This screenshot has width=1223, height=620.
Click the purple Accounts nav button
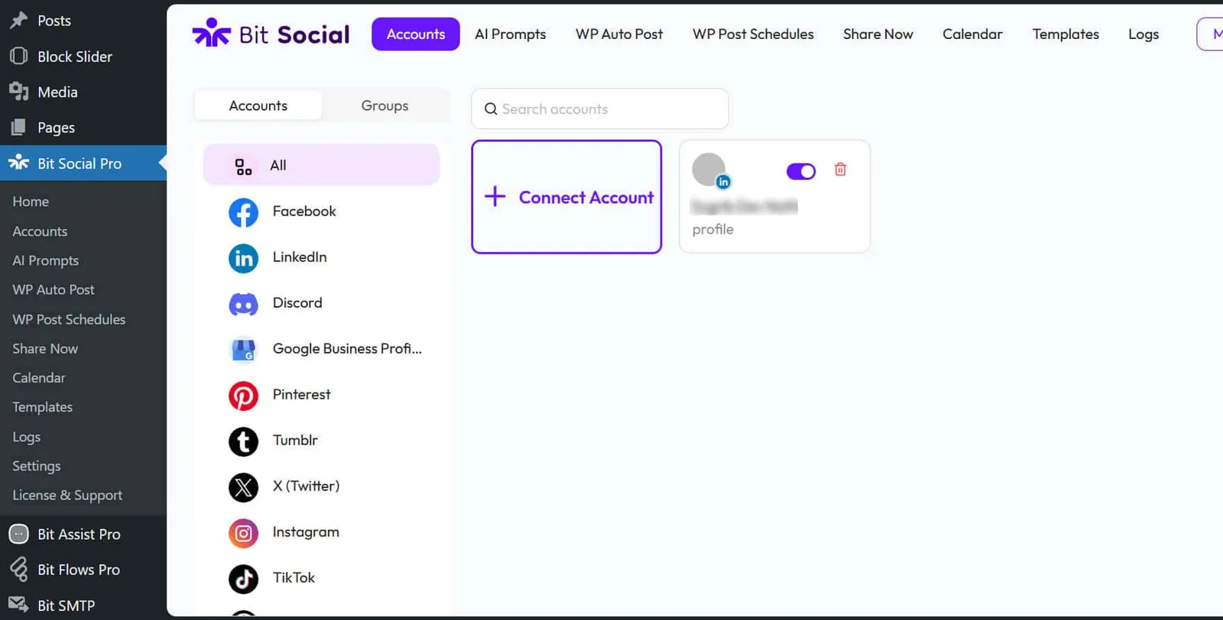pos(416,34)
